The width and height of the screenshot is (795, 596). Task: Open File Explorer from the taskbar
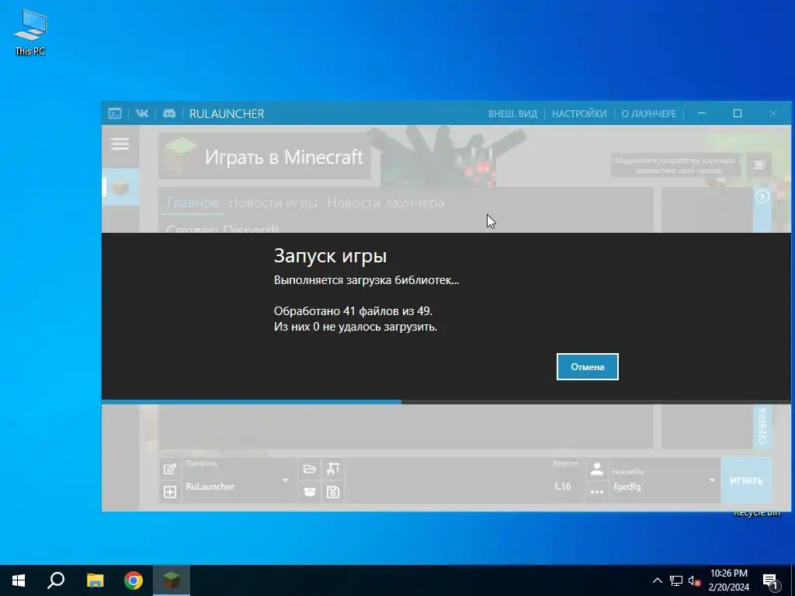(x=95, y=580)
